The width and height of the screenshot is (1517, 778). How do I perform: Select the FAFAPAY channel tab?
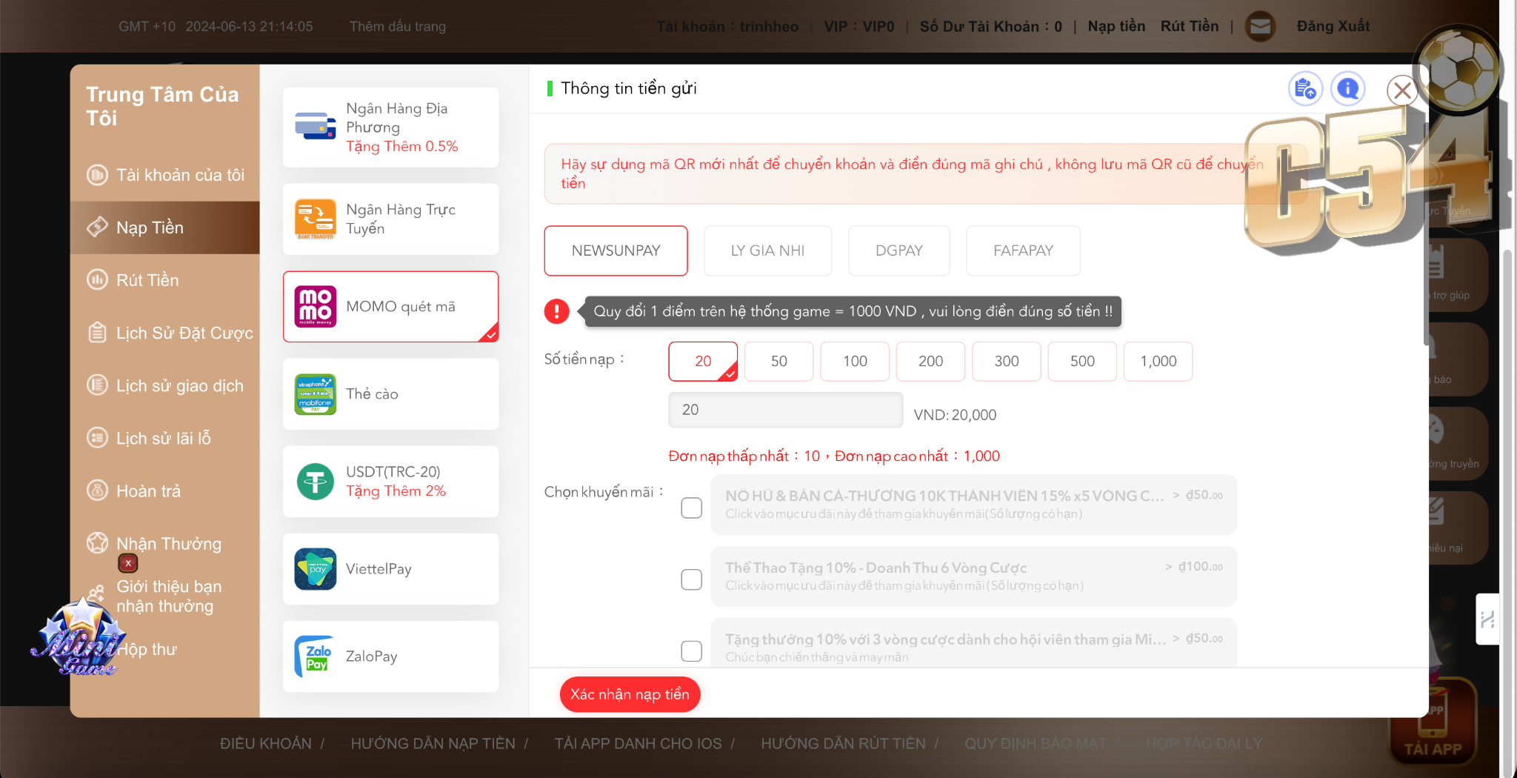pyautogui.click(x=1023, y=250)
